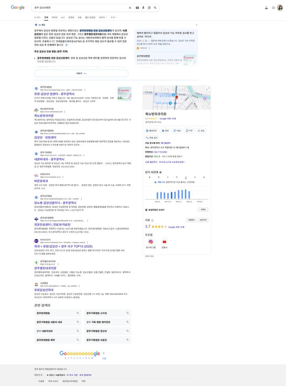Open the Instagram profile icon
Image resolution: width=286 pixels, height=386 pixels.
(151, 242)
